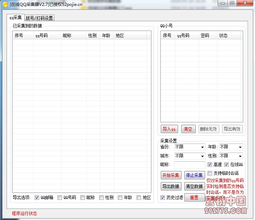Click the 导入qq button
255x220 pixels.
coord(169,129)
